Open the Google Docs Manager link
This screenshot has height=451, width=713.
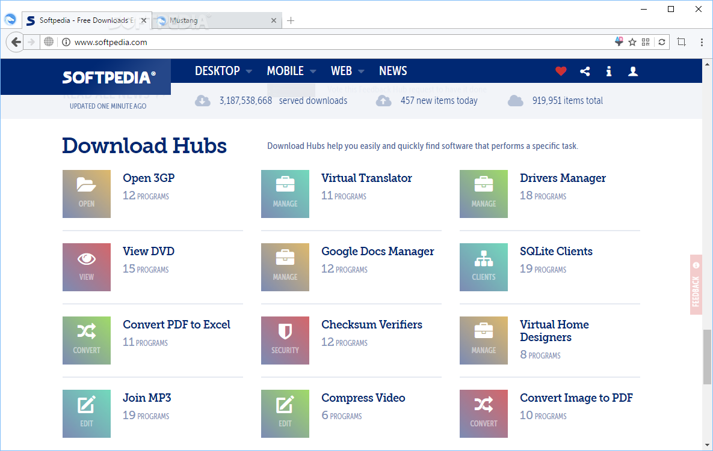377,252
